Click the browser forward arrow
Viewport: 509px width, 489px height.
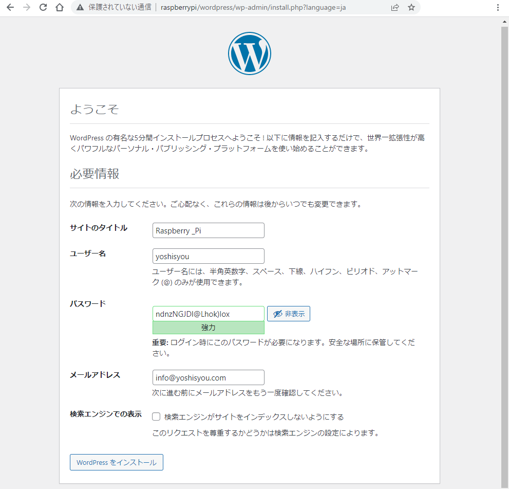[x=27, y=8]
